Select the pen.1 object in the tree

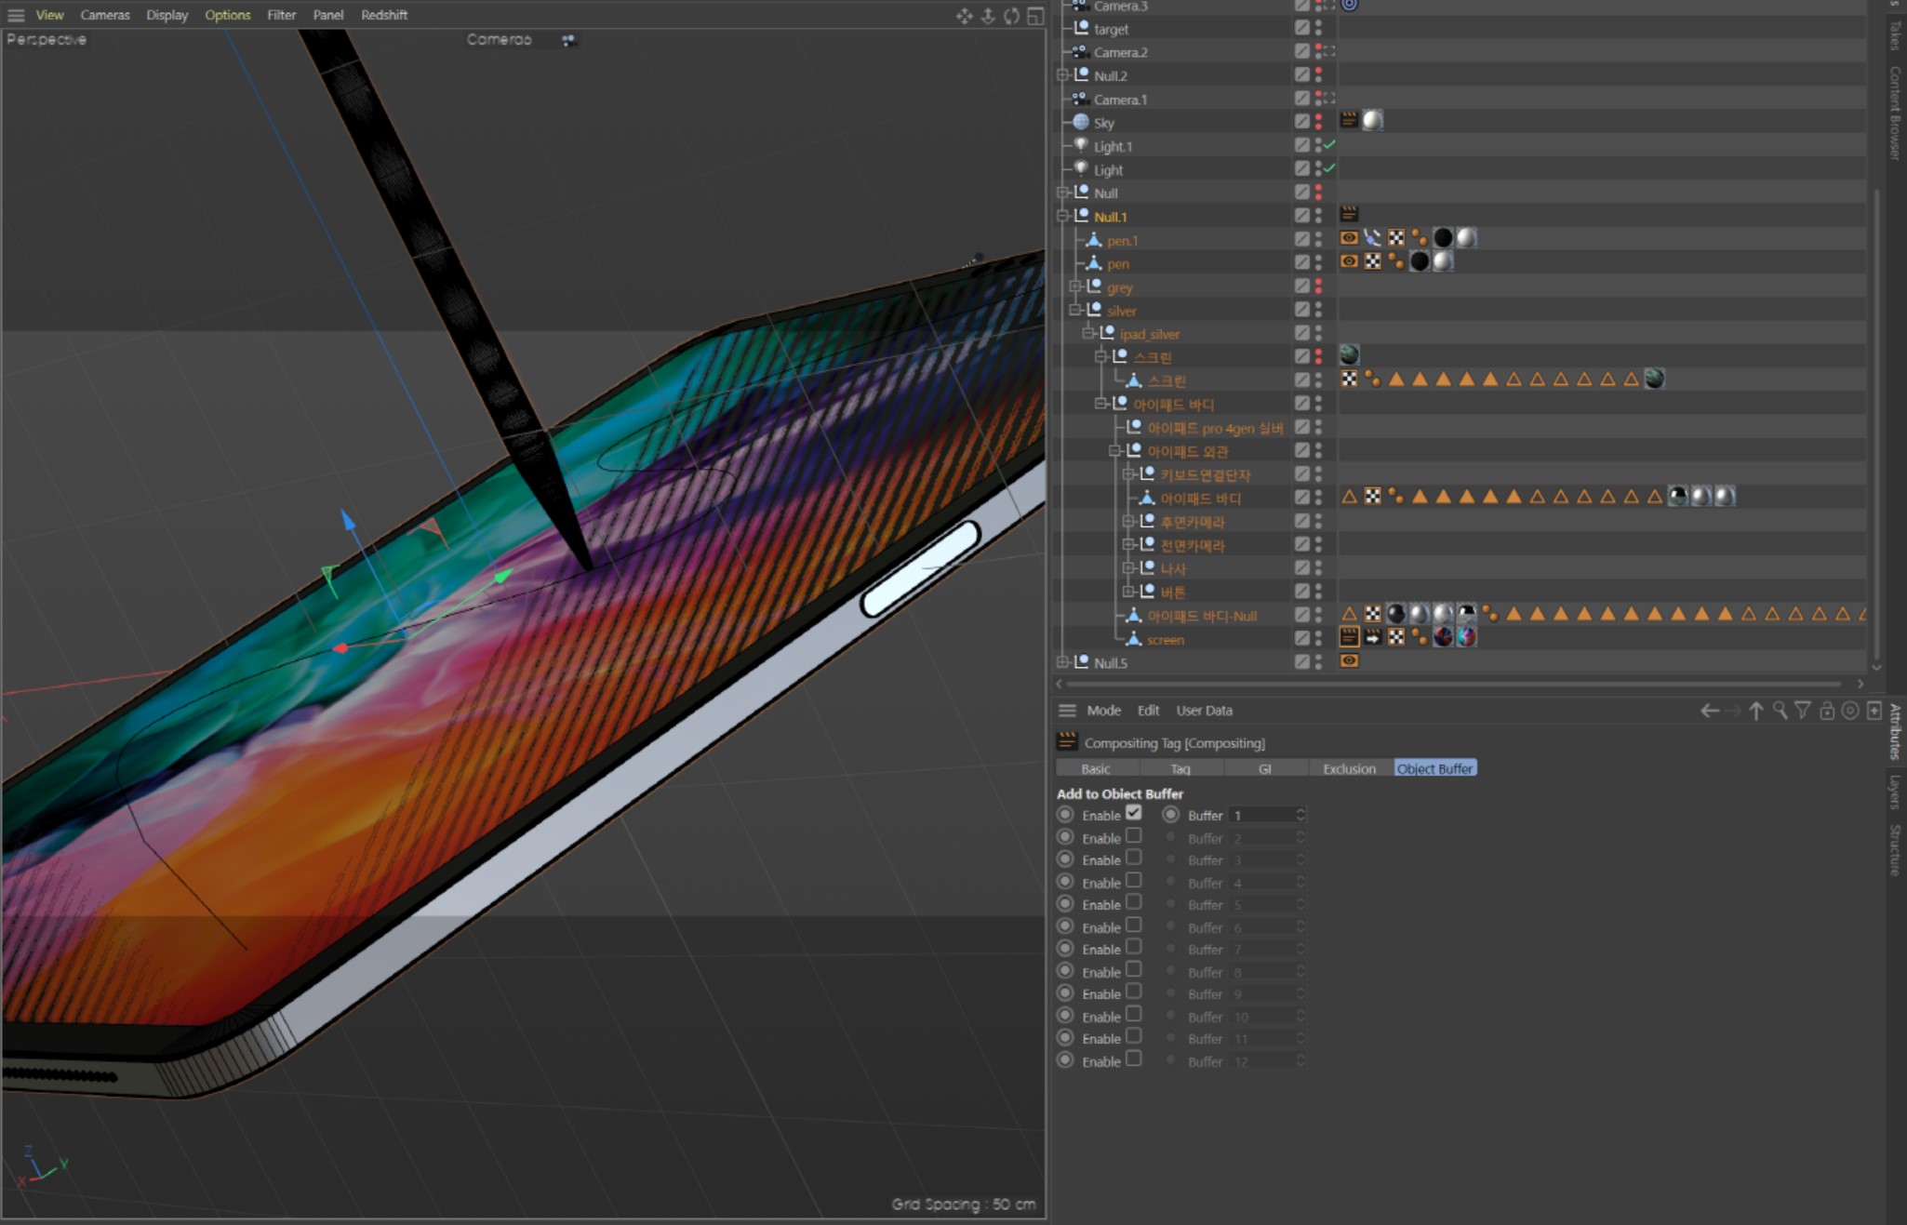1122,240
